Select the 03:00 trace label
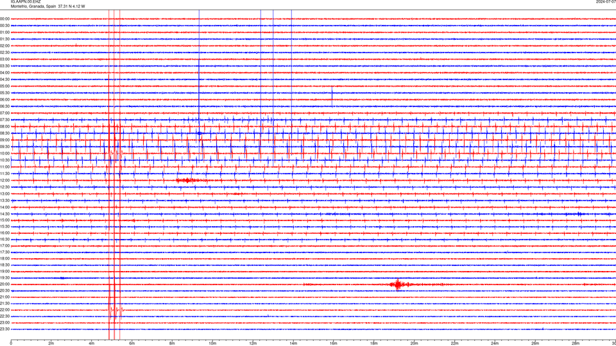The width and height of the screenshot is (616, 346). tap(4, 59)
